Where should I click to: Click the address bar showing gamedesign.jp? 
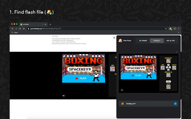point(90,29)
